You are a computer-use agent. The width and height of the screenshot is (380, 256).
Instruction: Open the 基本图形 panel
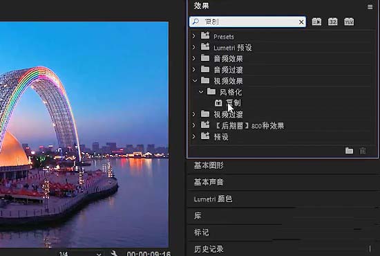point(209,165)
